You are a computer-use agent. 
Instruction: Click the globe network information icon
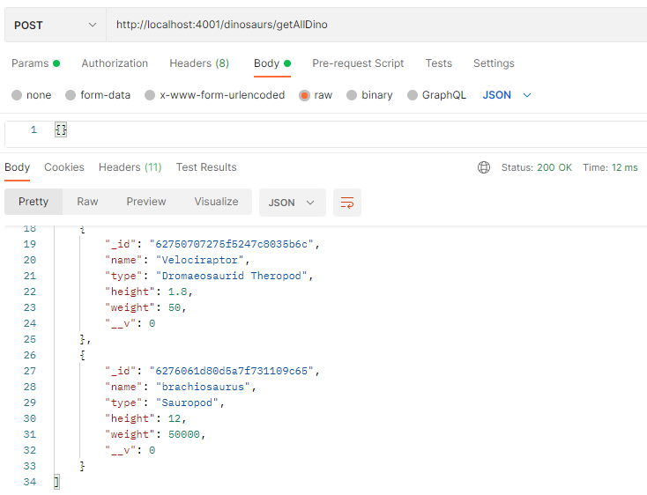(x=484, y=167)
